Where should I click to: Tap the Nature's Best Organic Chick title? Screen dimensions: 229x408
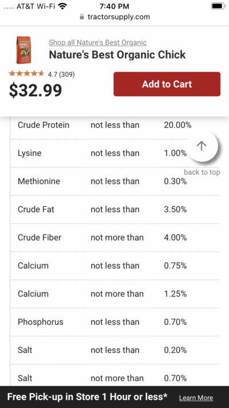(117, 54)
